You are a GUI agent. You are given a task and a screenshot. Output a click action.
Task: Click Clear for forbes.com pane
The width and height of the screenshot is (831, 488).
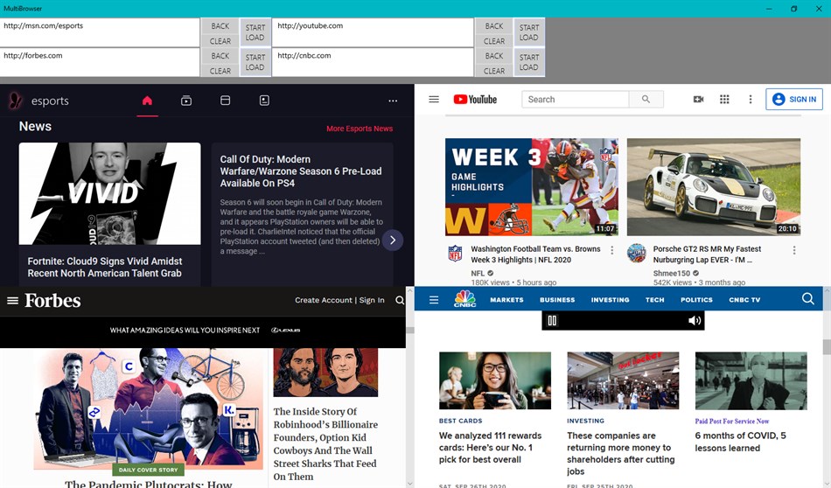(220, 71)
